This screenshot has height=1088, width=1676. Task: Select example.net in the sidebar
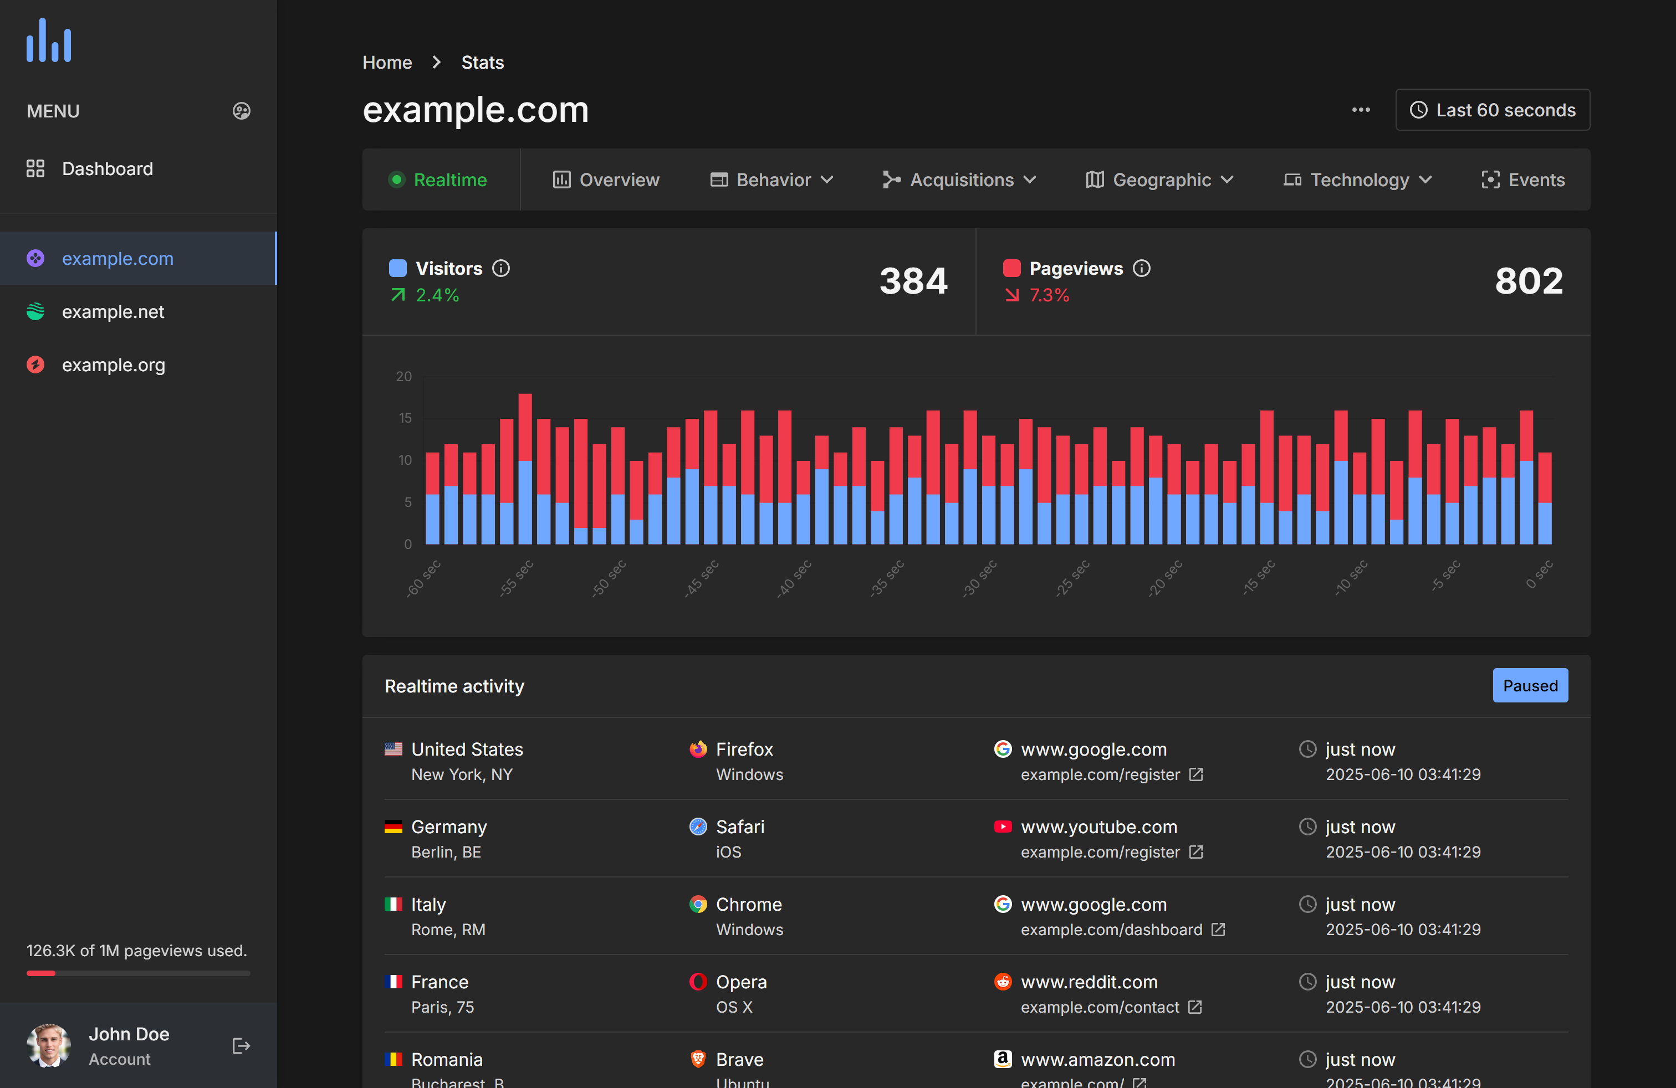[113, 312]
